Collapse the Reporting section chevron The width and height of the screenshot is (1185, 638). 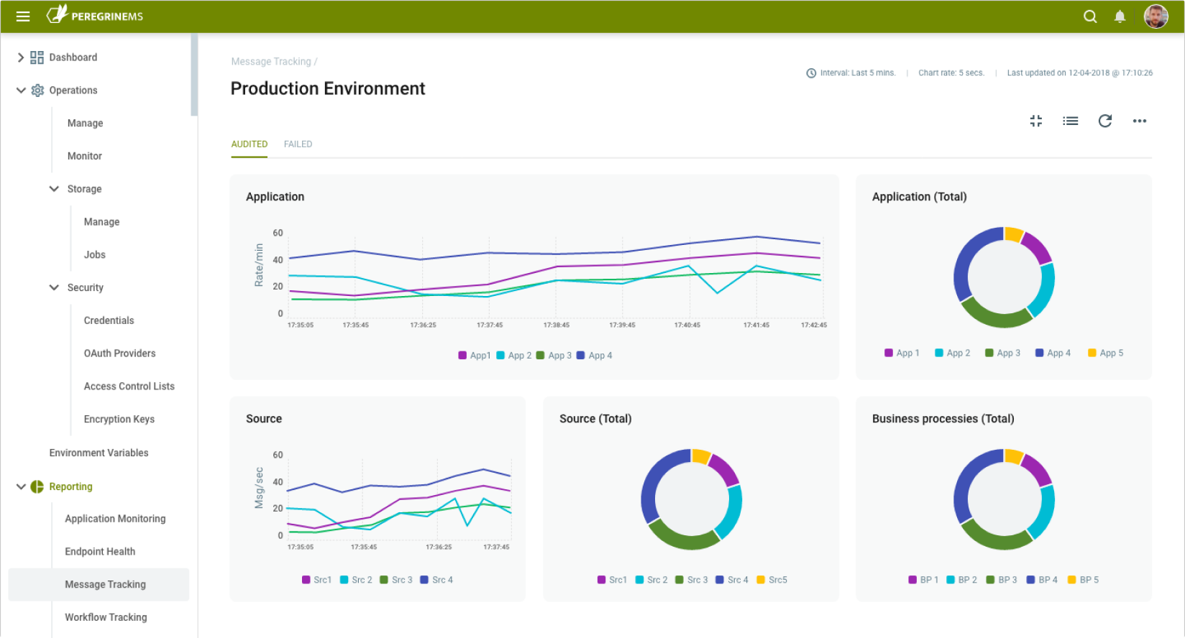pos(21,486)
